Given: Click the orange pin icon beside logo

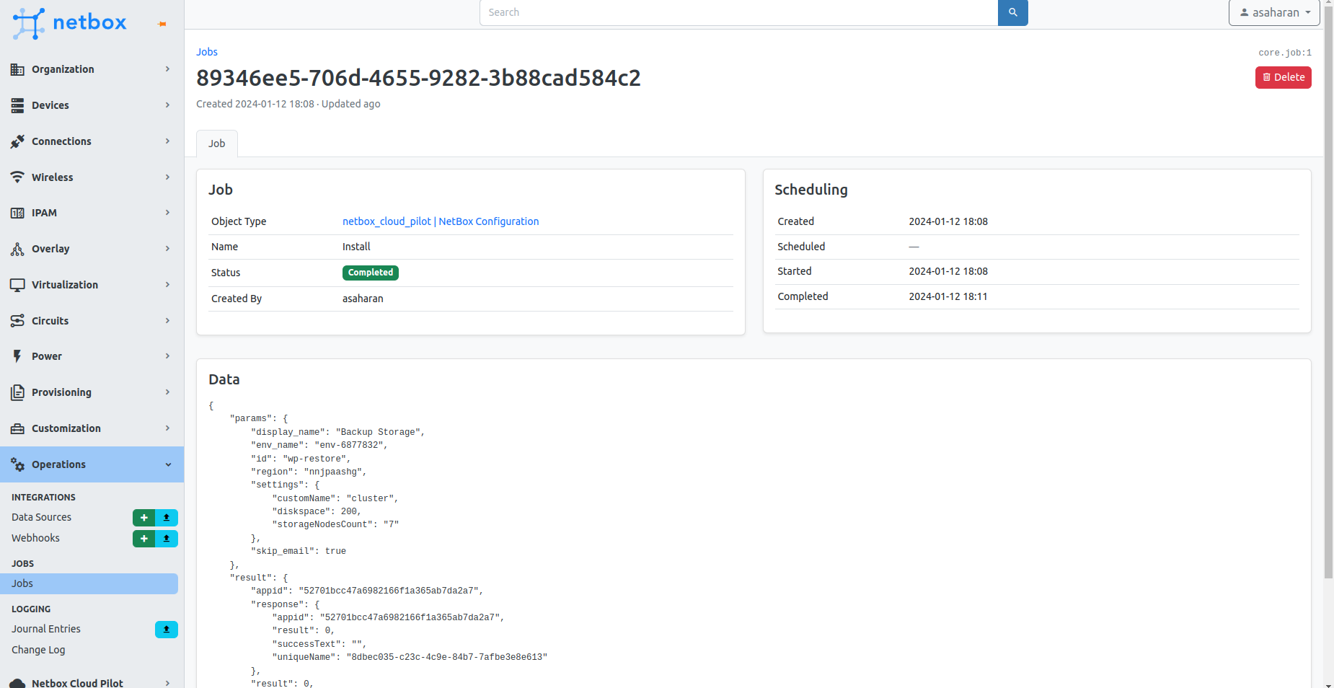Looking at the screenshot, I should click(162, 24).
